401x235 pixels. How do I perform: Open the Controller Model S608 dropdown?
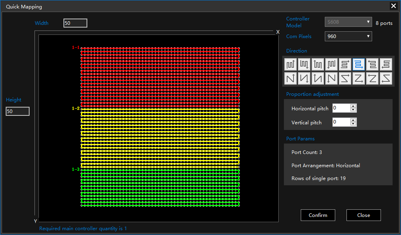pyautogui.click(x=348, y=22)
